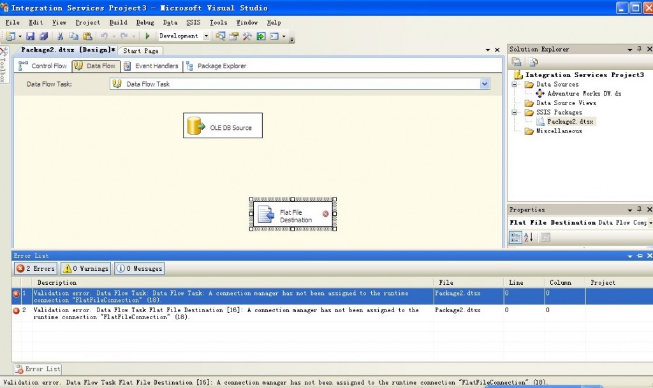Image resolution: width=653 pixels, height=388 pixels.
Task: Open the Error List window position dropdown
Action: coord(629,256)
